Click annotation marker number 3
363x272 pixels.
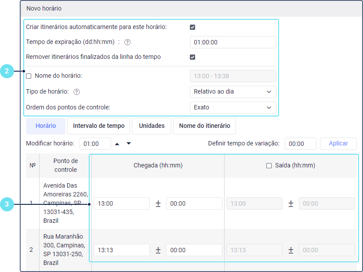click(x=7, y=204)
